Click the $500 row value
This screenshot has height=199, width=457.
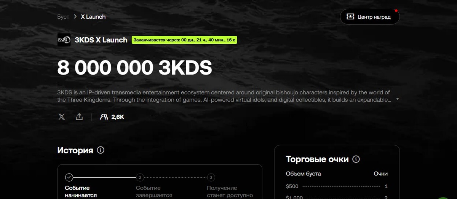[x=292, y=186]
